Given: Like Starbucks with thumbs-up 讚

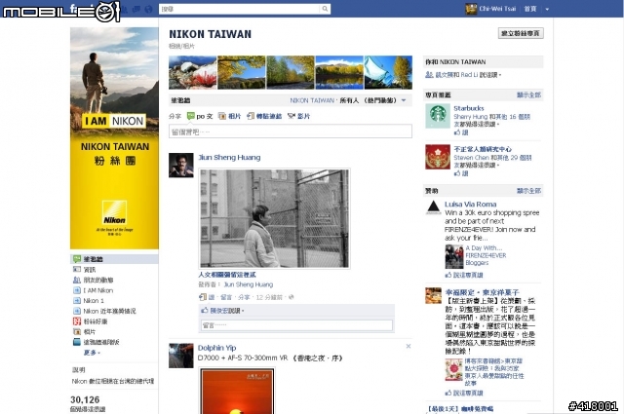Looking at the screenshot, I should point(461,132).
